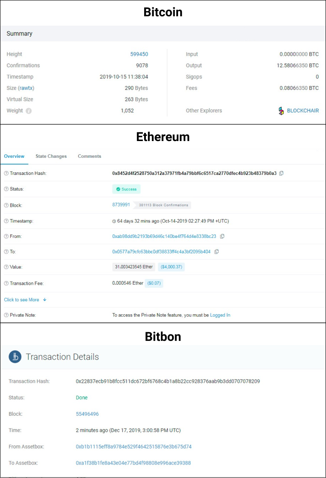Click the Done status text

[82, 397]
